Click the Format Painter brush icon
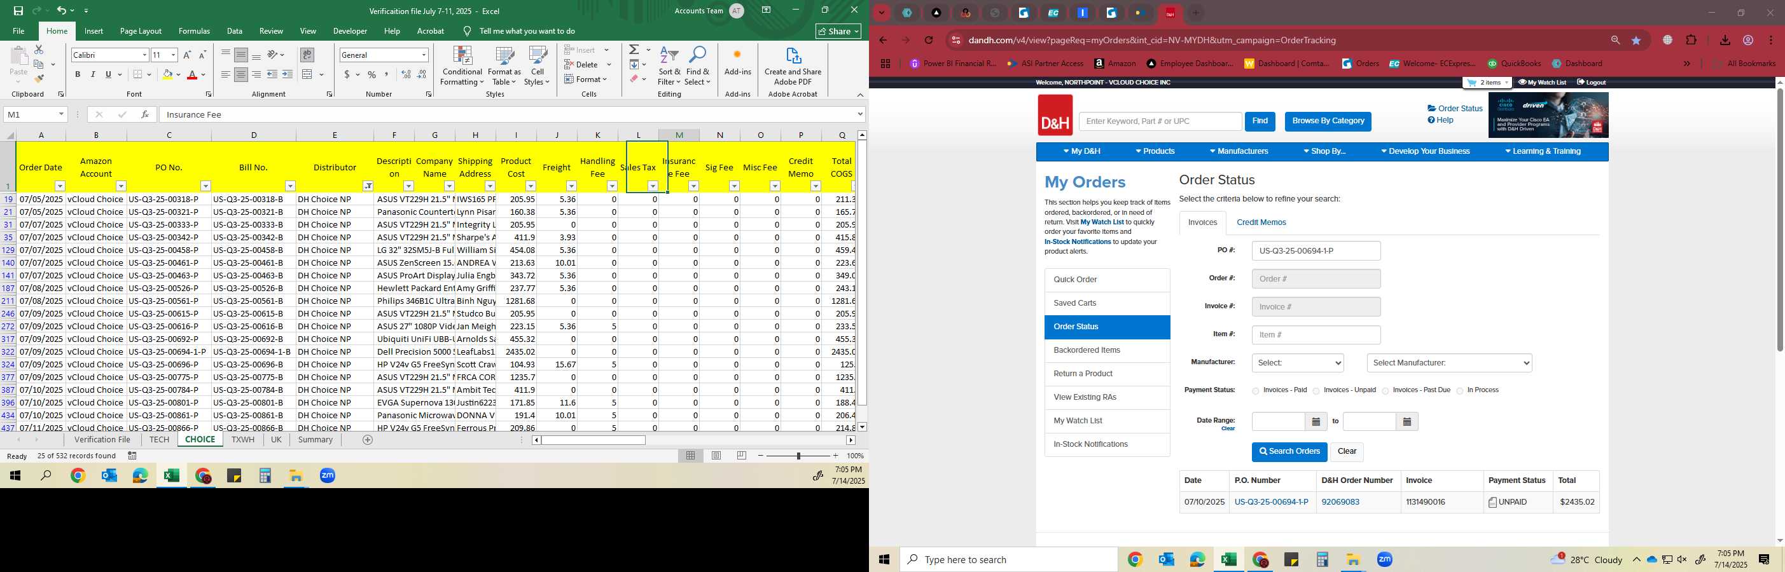 tap(39, 78)
